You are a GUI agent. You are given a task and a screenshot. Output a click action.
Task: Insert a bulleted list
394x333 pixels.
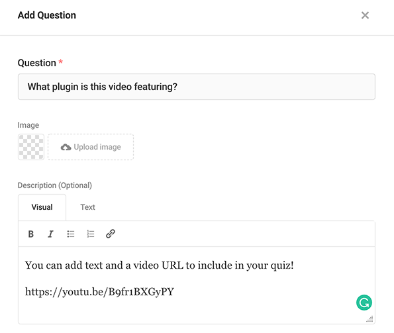[71, 234]
